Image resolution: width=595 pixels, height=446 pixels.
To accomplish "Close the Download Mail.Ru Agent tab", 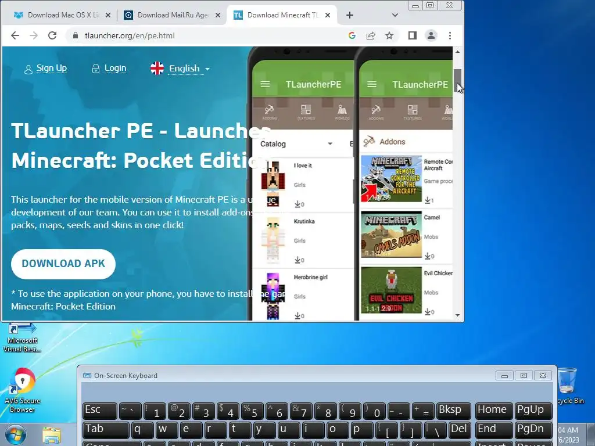I will pos(218,15).
